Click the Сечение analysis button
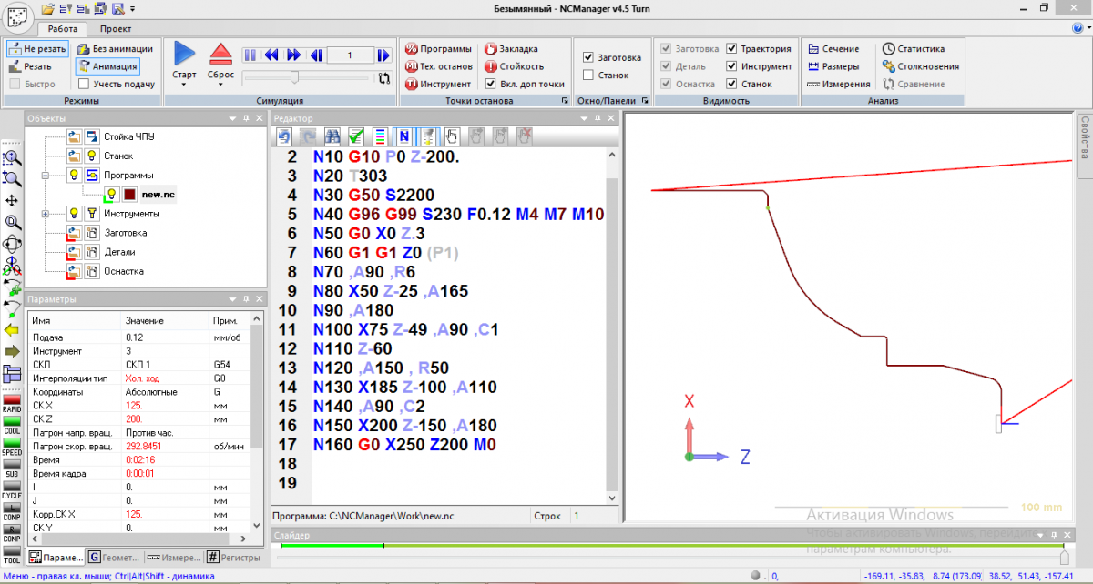This screenshot has height=584, width=1093. click(x=833, y=49)
